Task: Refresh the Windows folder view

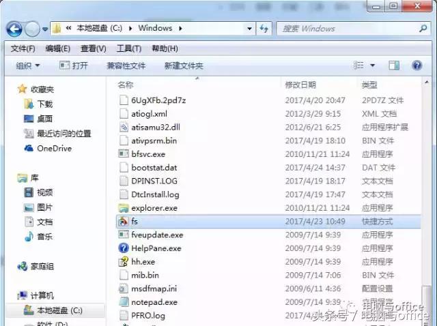Action: (264, 29)
